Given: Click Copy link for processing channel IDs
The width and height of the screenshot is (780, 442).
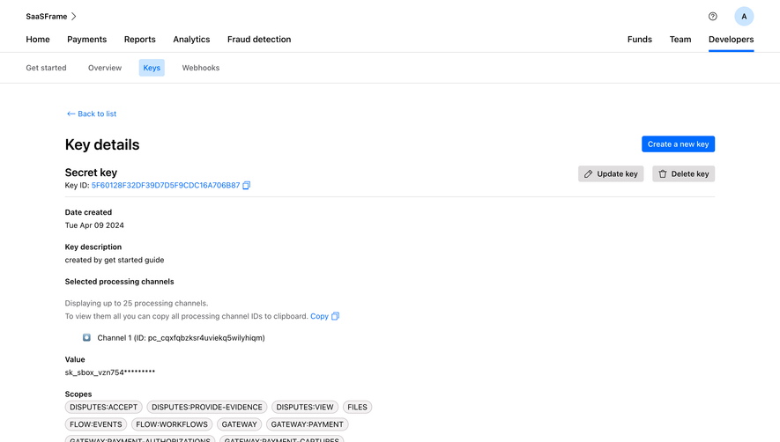Looking at the screenshot, I should (x=319, y=316).
